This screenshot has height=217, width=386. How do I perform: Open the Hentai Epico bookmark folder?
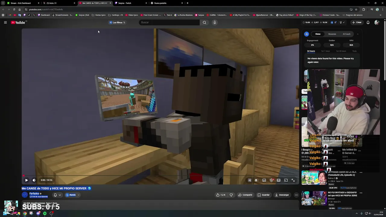99,15
